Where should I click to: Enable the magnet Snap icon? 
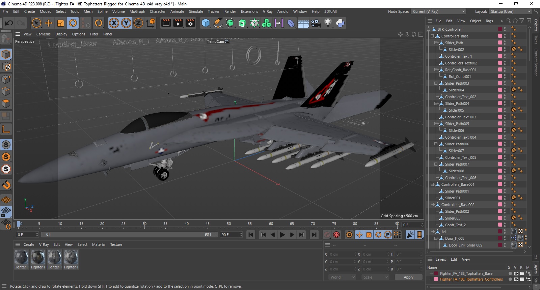6,184
